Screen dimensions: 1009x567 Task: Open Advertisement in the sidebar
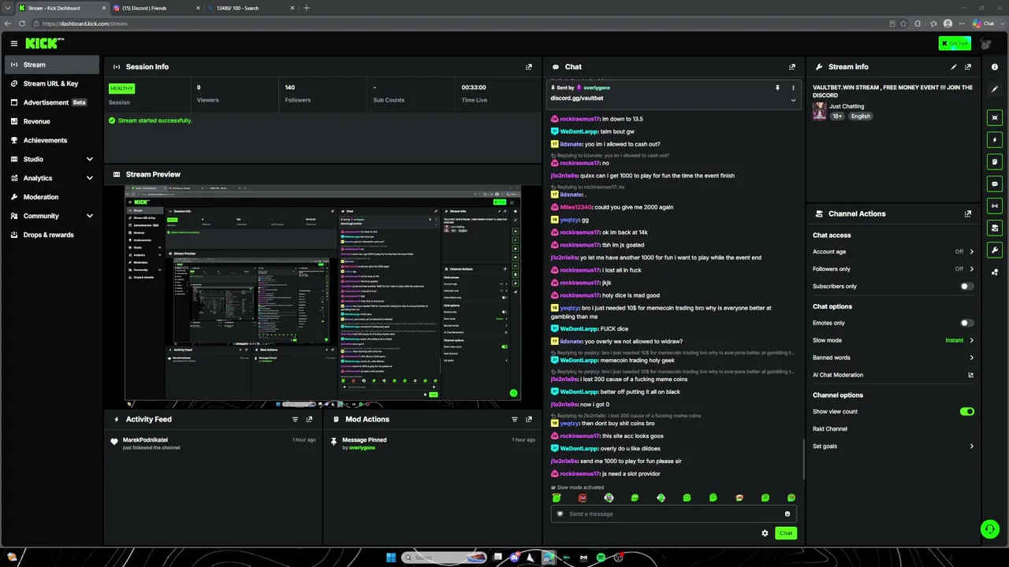[x=52, y=102]
